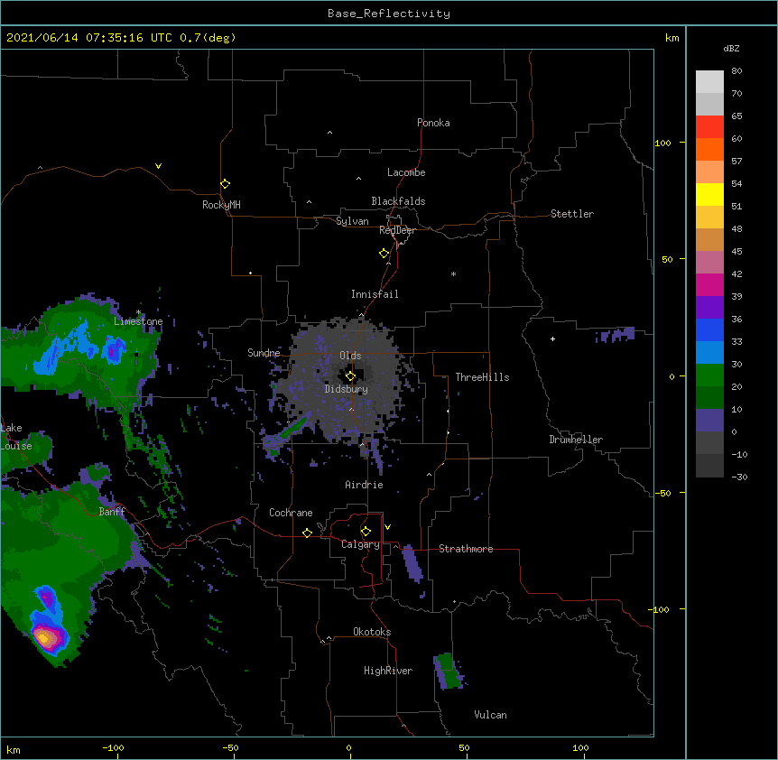Click the white plus marker north of Drumheller

552,338
